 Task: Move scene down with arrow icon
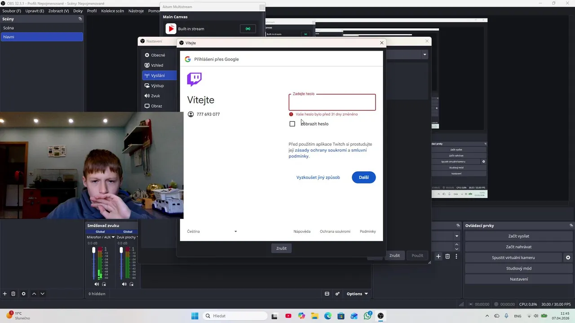pos(42,294)
